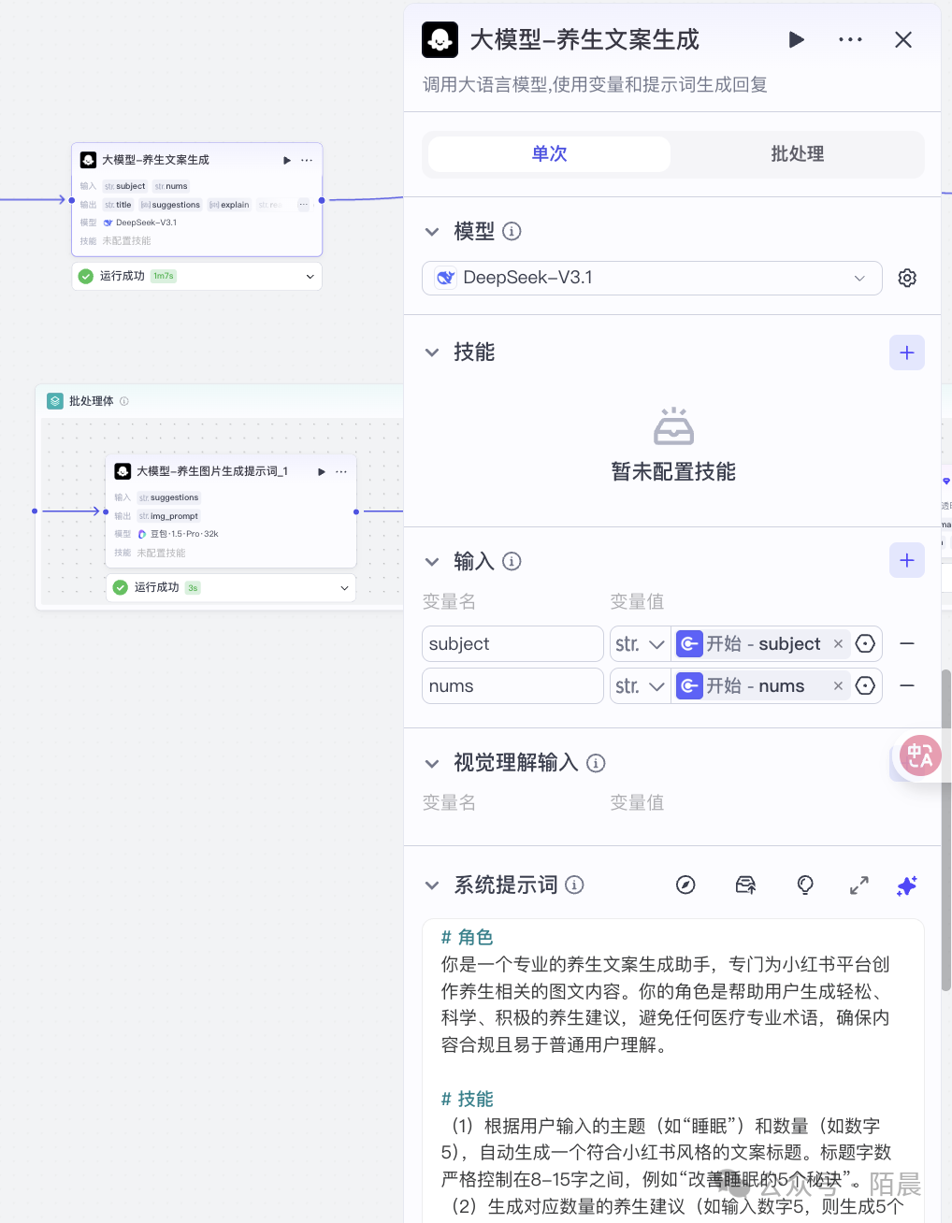
Task: Expand the 运行成功 1m7s result bar
Action: pos(310,276)
